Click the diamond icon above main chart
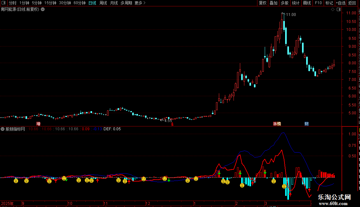360x207 pixels. [333, 10]
